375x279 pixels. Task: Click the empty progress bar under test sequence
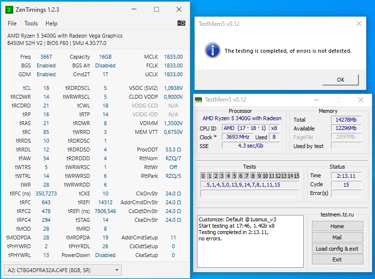pos(250,193)
